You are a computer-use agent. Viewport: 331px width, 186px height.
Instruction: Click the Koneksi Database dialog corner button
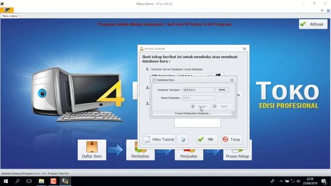[x=245, y=49]
